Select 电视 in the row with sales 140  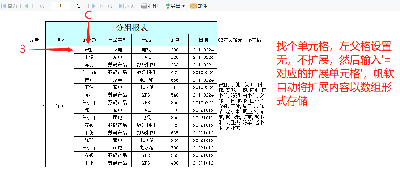(146, 110)
